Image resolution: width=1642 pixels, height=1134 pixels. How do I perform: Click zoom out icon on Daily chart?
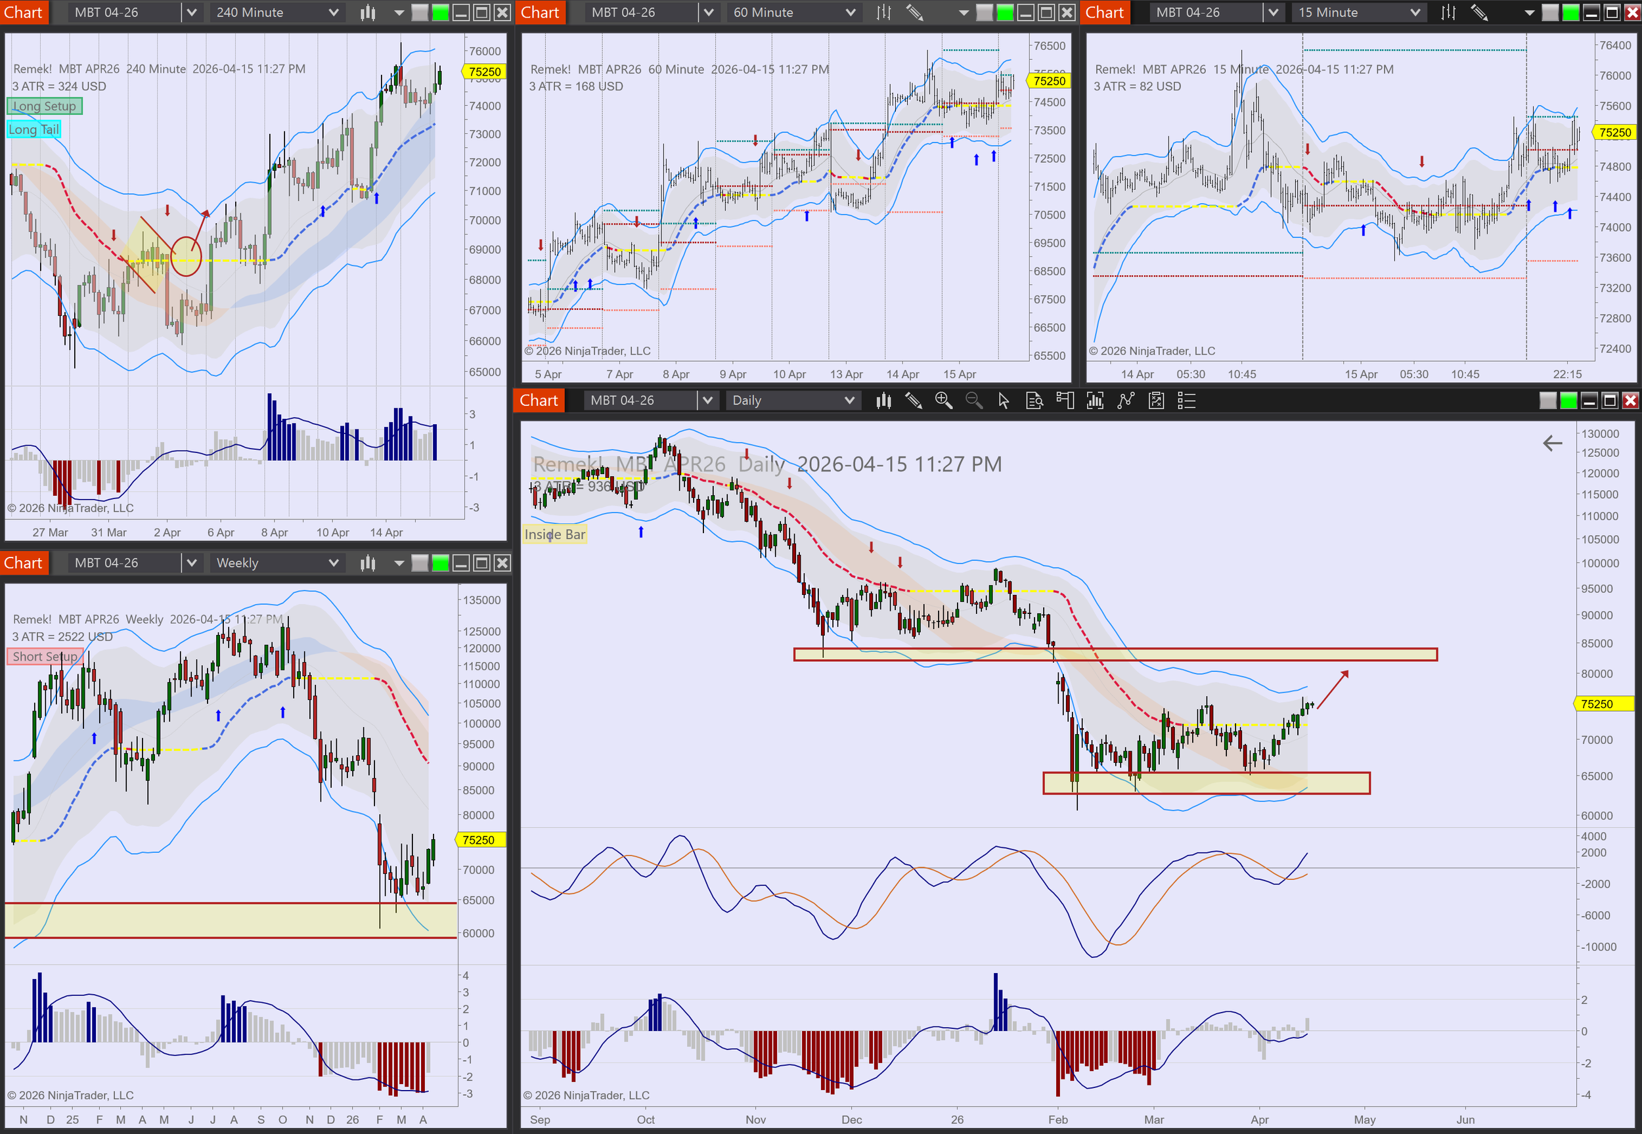tap(973, 401)
